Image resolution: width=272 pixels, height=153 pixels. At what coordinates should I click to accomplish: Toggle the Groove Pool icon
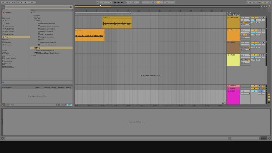2,105
